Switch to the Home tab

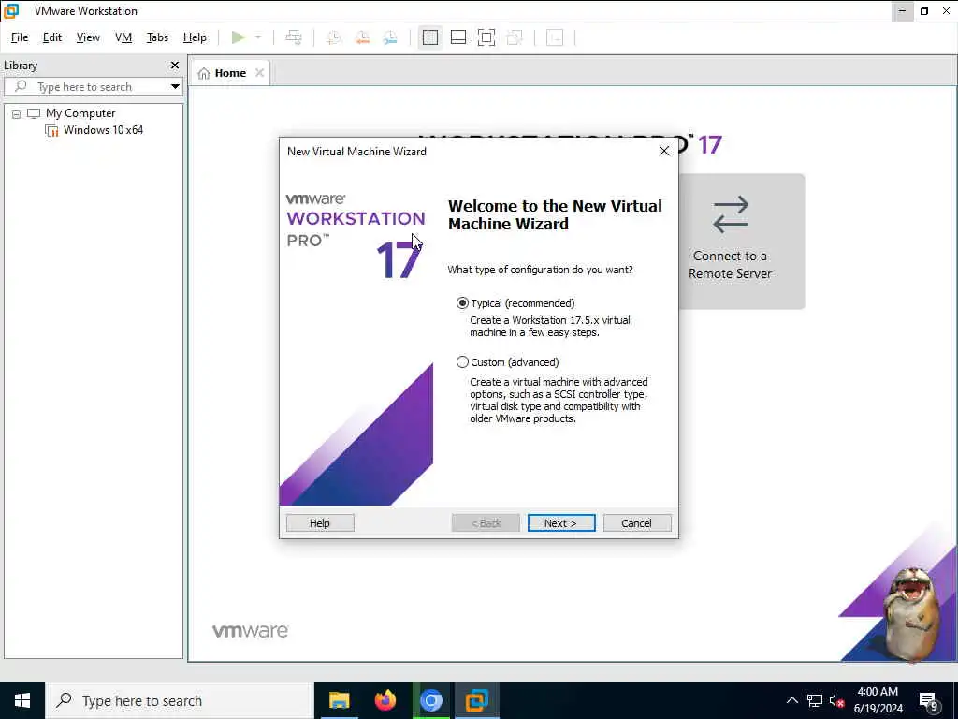[231, 73]
